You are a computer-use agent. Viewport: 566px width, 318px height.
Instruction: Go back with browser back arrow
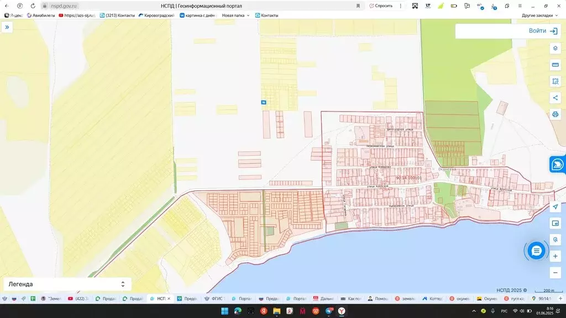click(x=7, y=6)
